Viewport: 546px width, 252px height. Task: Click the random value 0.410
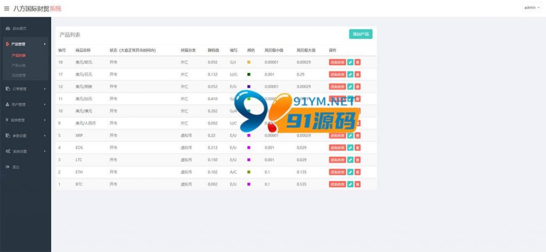pos(212,99)
